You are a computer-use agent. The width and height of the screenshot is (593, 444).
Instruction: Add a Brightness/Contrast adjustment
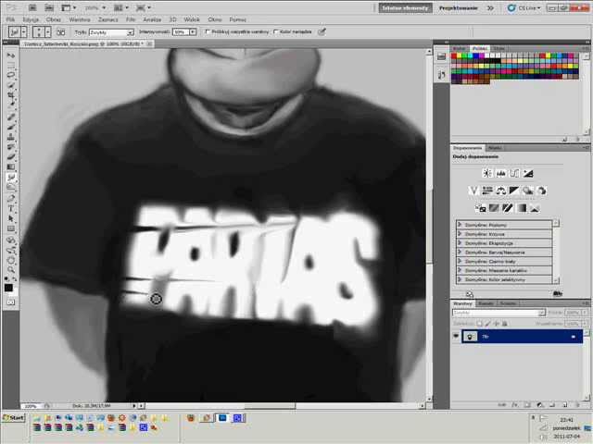pyautogui.click(x=487, y=173)
